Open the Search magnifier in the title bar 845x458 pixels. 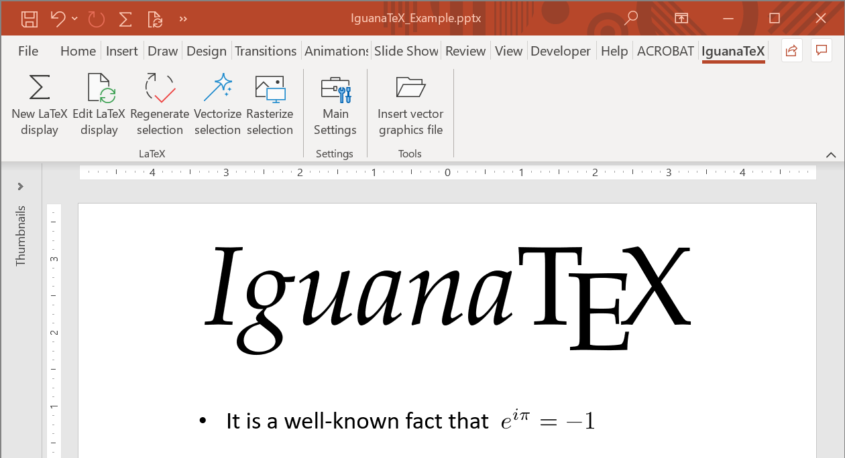[x=630, y=18]
